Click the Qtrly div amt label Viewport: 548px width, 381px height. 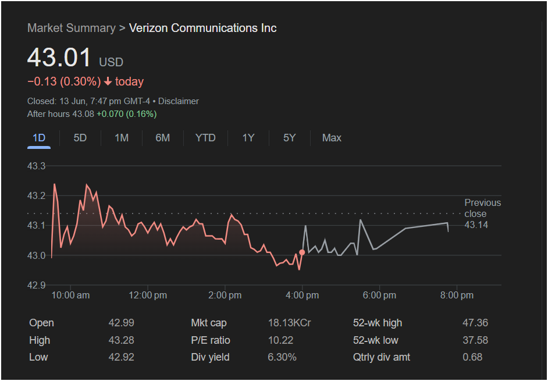pyautogui.click(x=382, y=357)
